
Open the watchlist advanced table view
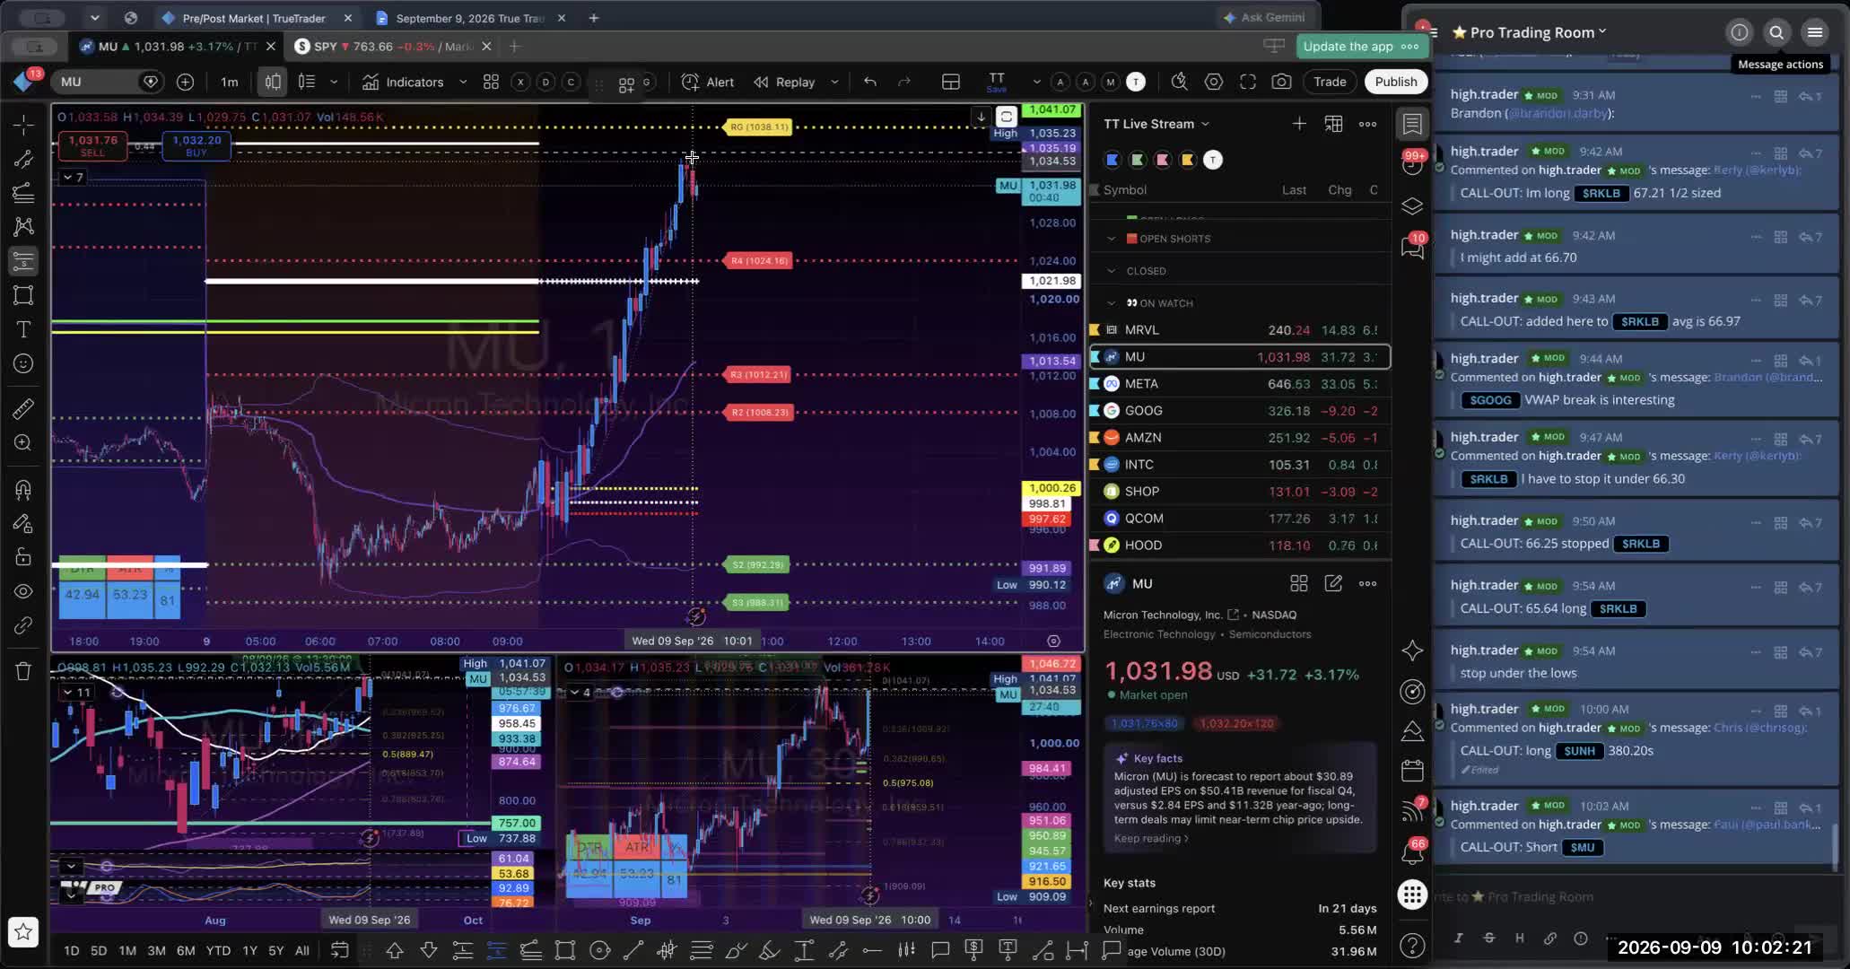point(1334,124)
